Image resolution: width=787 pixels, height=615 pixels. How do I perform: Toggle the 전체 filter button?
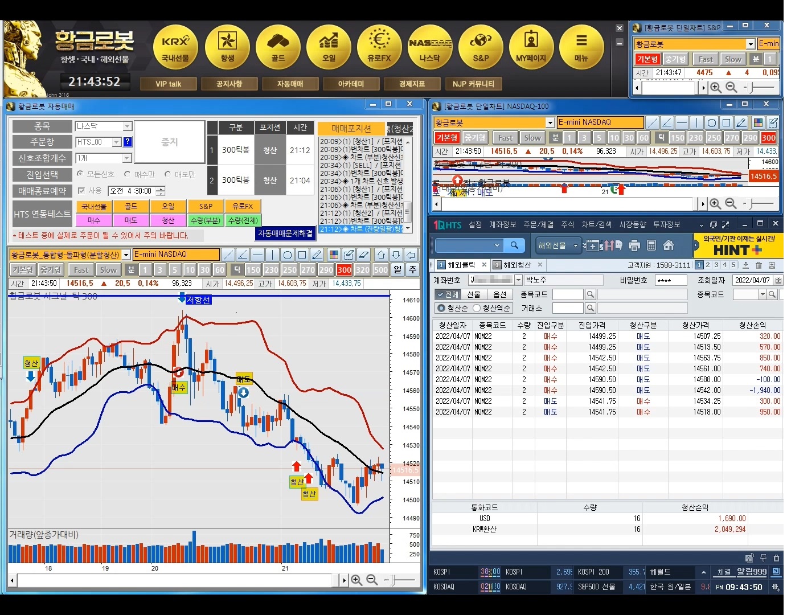(448, 294)
